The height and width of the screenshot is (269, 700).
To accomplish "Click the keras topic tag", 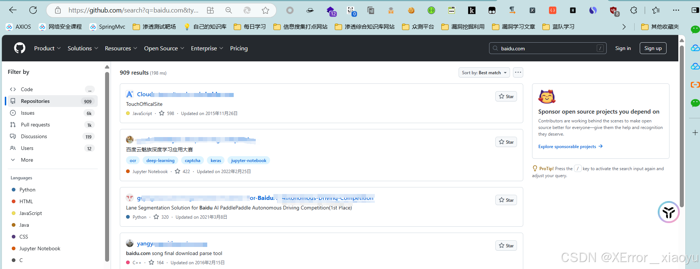I will tap(216, 161).
